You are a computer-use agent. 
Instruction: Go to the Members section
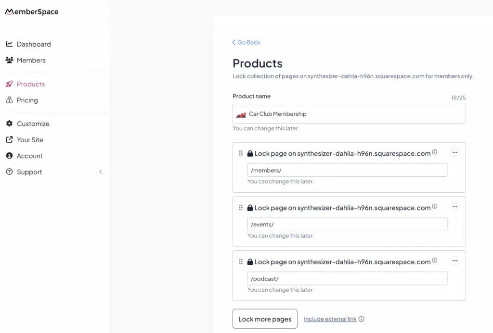pyautogui.click(x=31, y=60)
